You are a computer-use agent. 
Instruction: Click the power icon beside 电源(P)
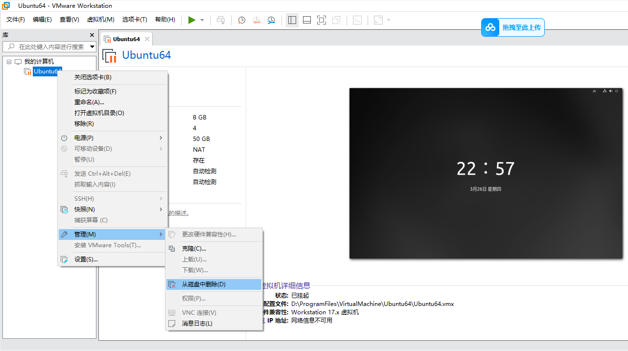point(64,138)
